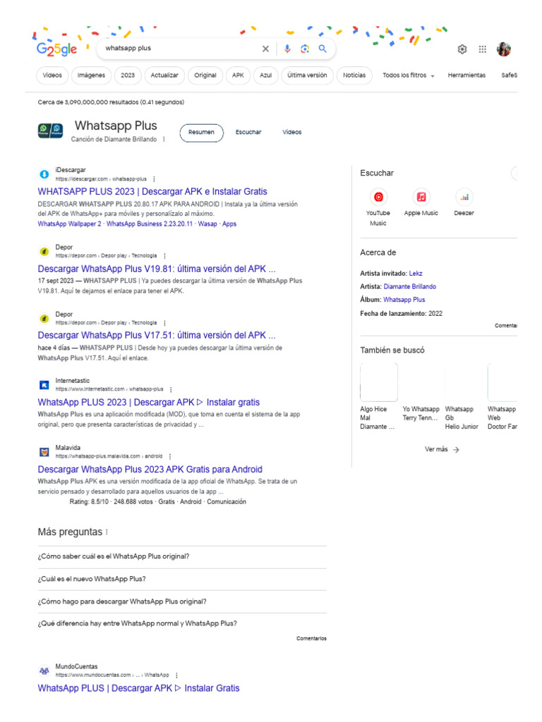Select the Actualizar filter chip

164,75
